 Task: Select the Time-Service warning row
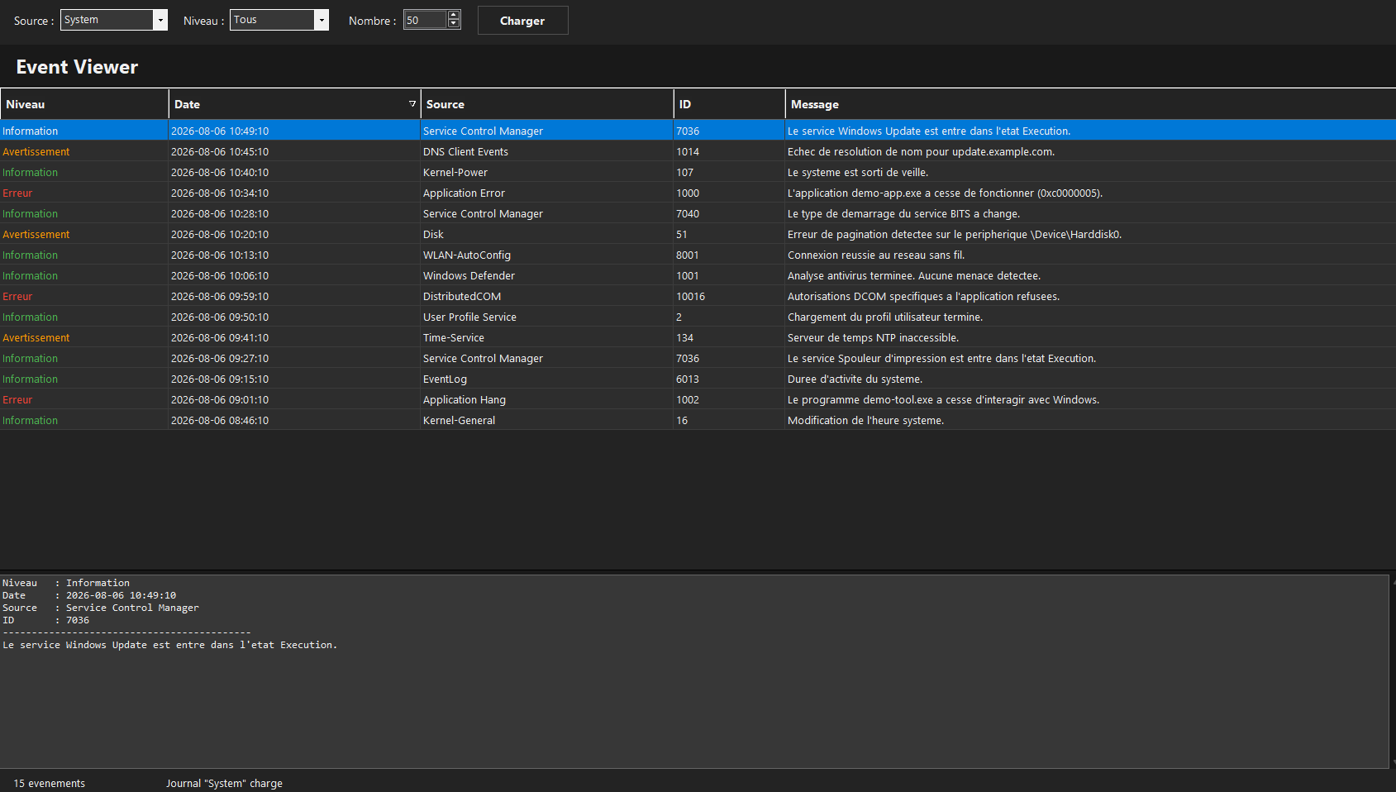(698, 337)
